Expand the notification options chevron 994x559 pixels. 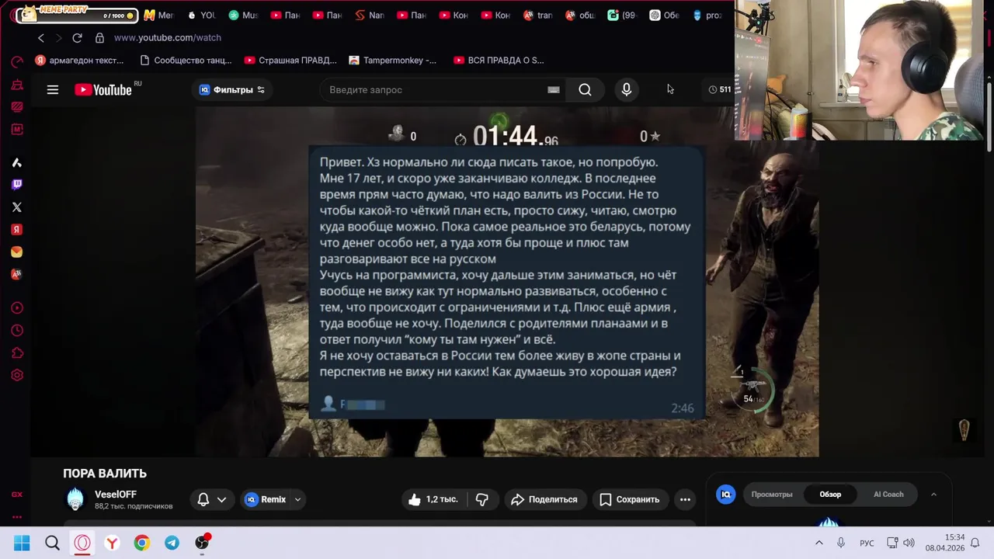[x=222, y=499]
